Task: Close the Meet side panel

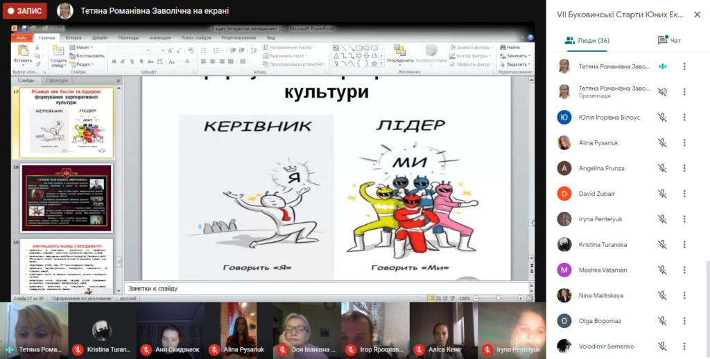Action: click(x=698, y=15)
